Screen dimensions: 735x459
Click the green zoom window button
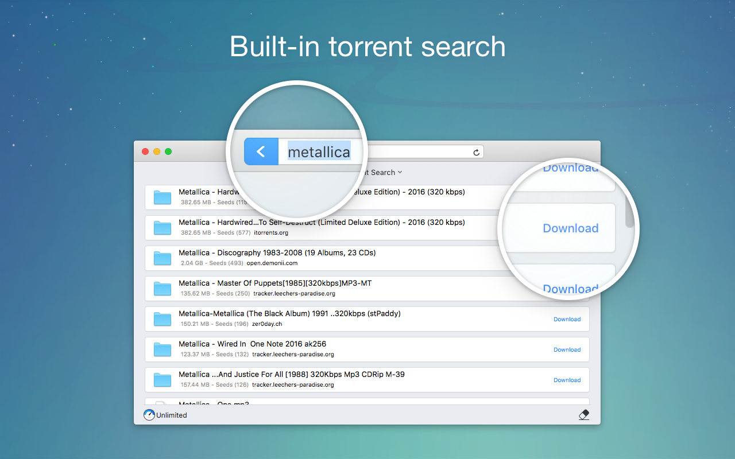pyautogui.click(x=168, y=151)
